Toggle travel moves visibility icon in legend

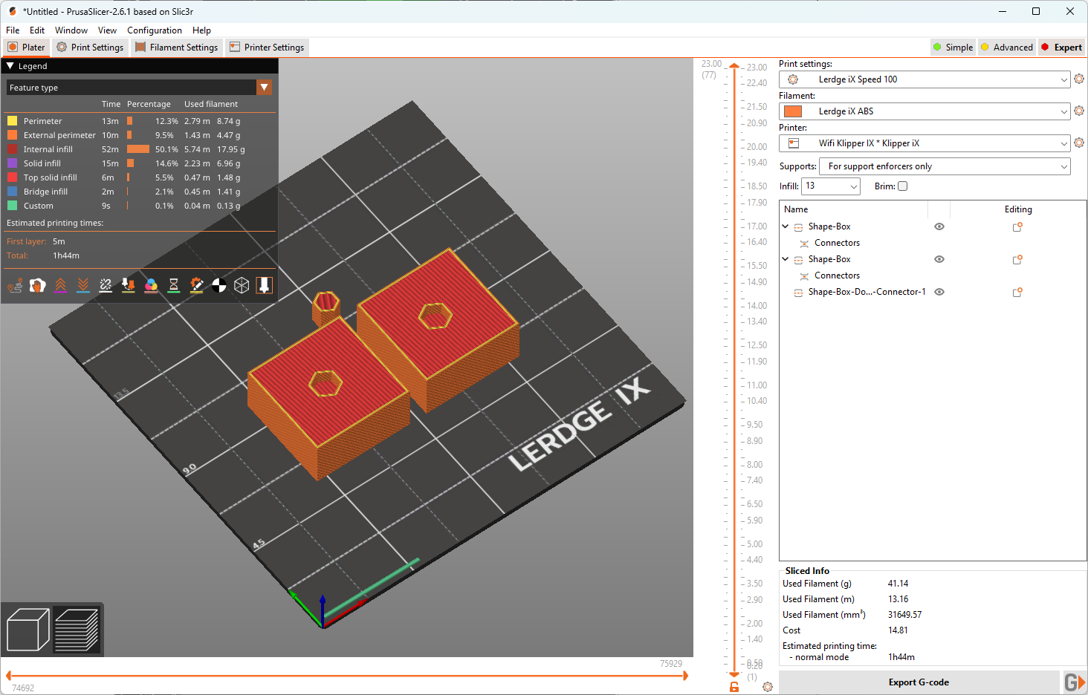click(15, 285)
